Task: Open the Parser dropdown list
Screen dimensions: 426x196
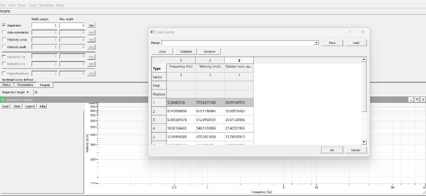Action: coord(316,43)
